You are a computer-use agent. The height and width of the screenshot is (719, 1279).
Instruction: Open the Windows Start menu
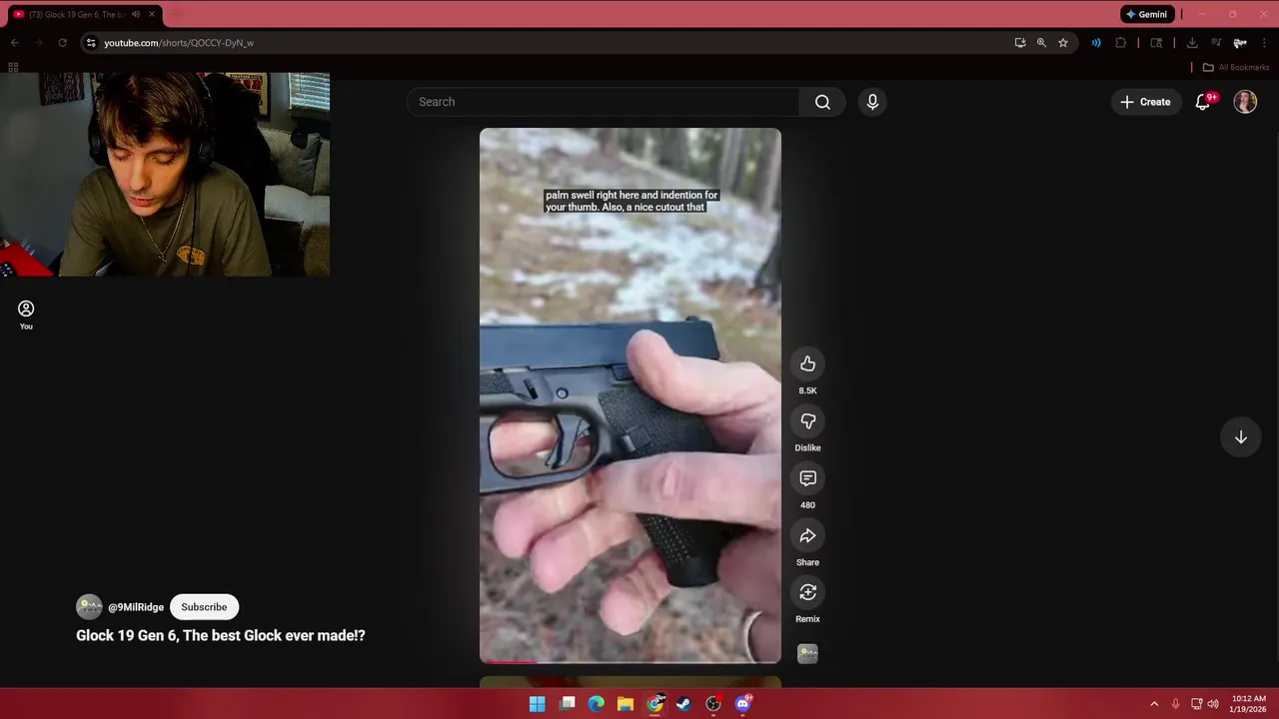point(537,704)
